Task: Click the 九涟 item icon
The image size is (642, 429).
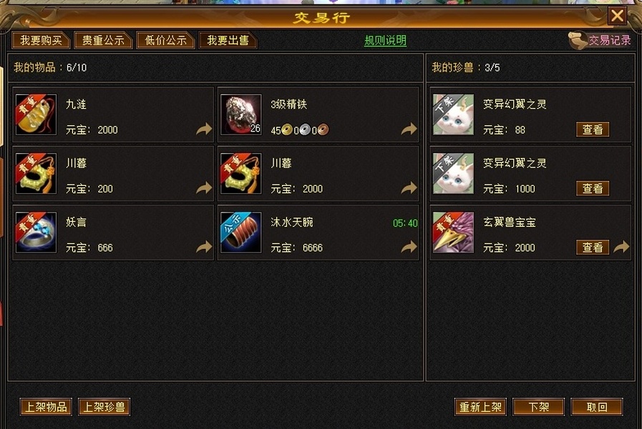Action: [x=36, y=114]
